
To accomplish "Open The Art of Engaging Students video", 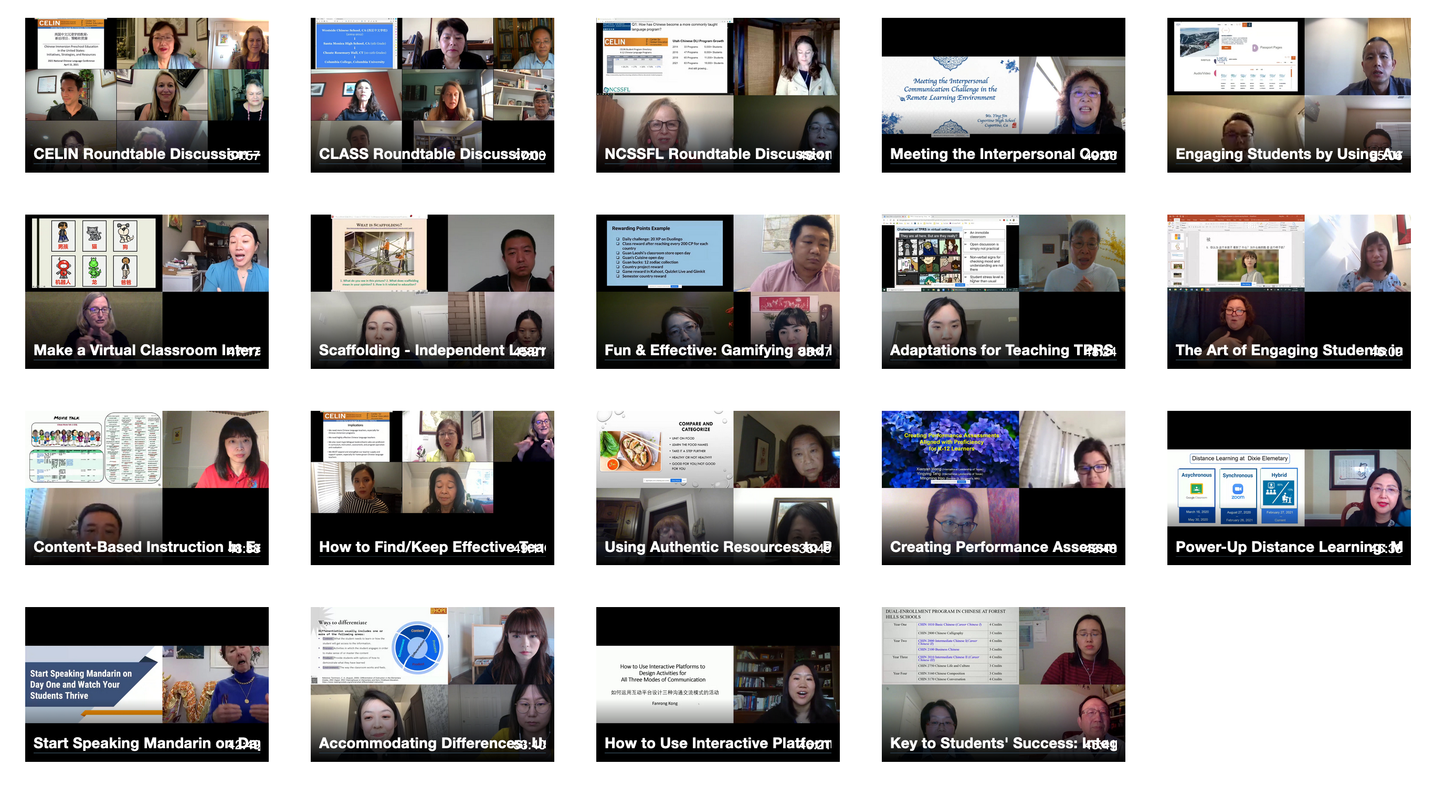I will tap(1289, 291).
